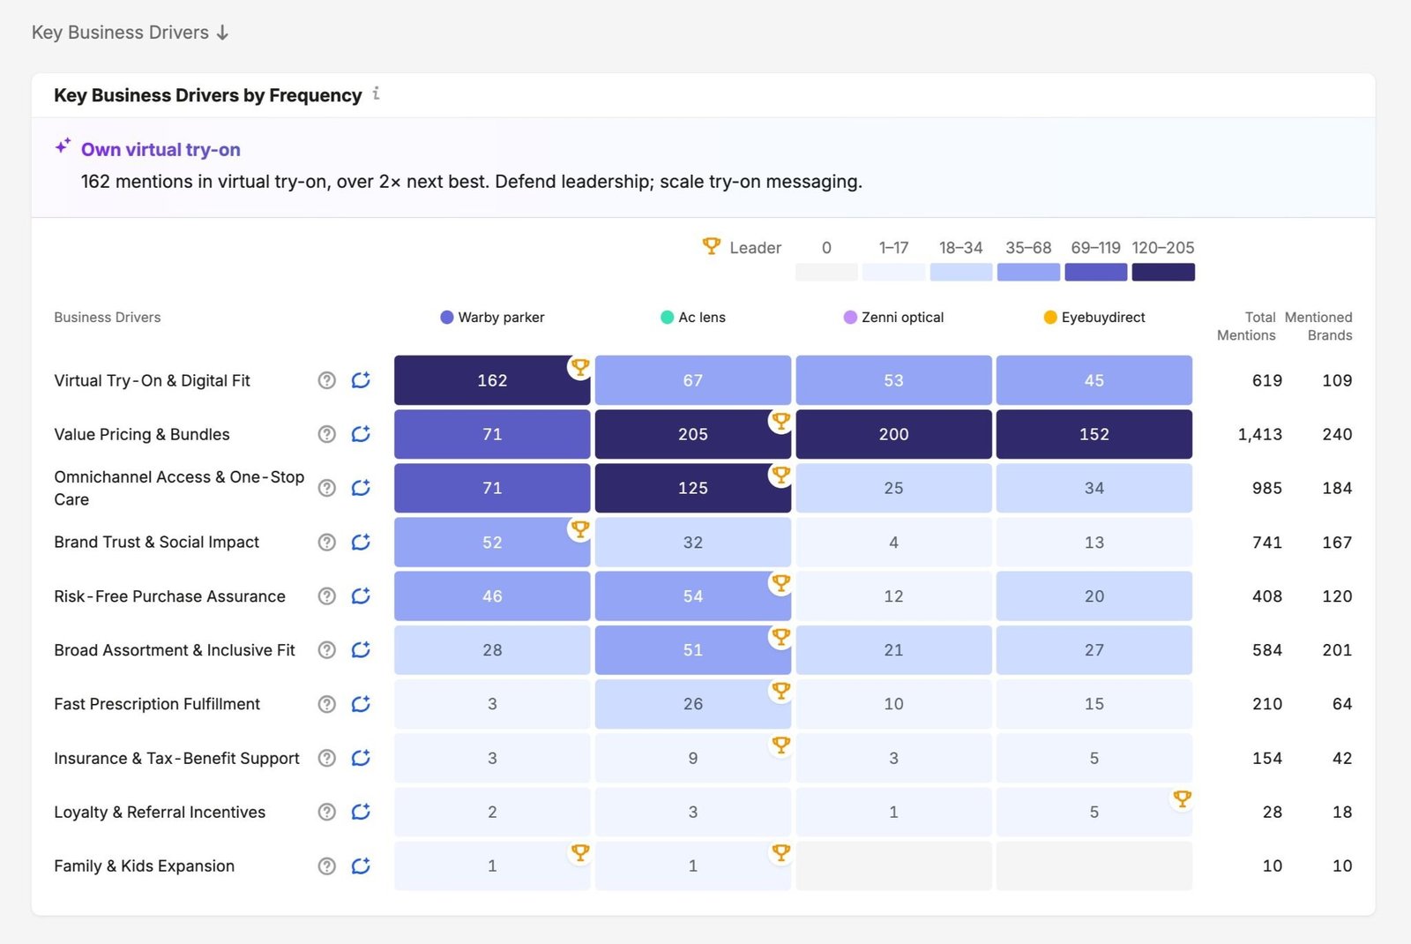
Task: Sort by the Total Mentions column
Action: tap(1246, 326)
